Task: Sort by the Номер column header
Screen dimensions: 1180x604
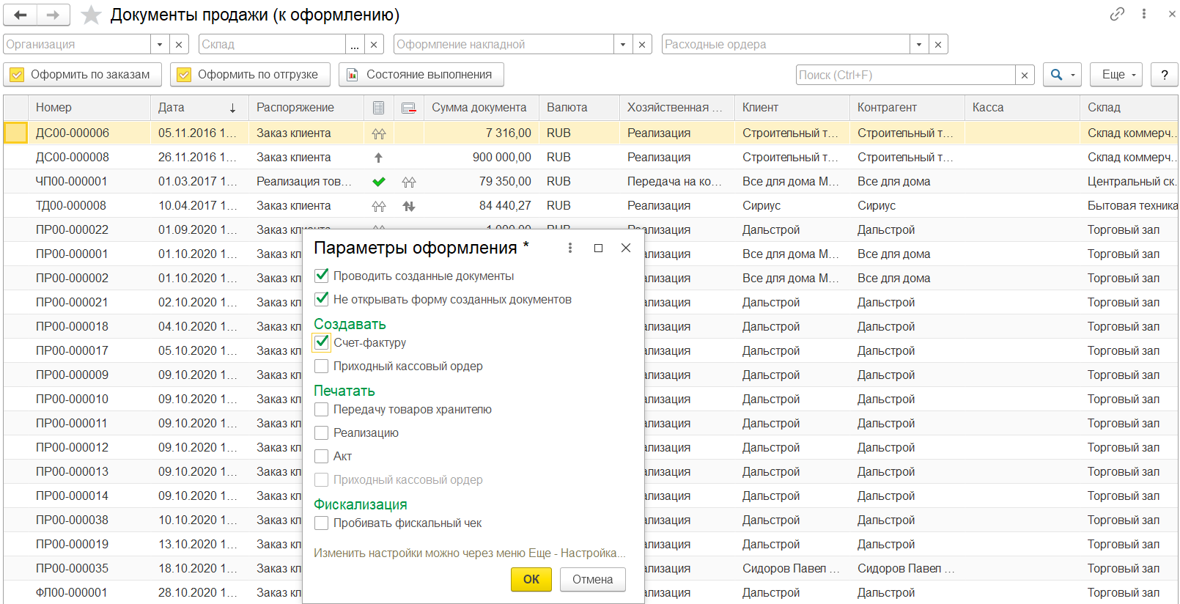Action: tap(89, 108)
